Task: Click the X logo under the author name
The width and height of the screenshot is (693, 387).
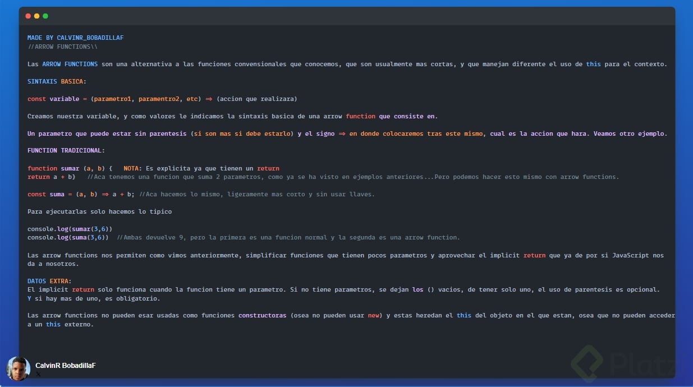Action: (38, 374)
